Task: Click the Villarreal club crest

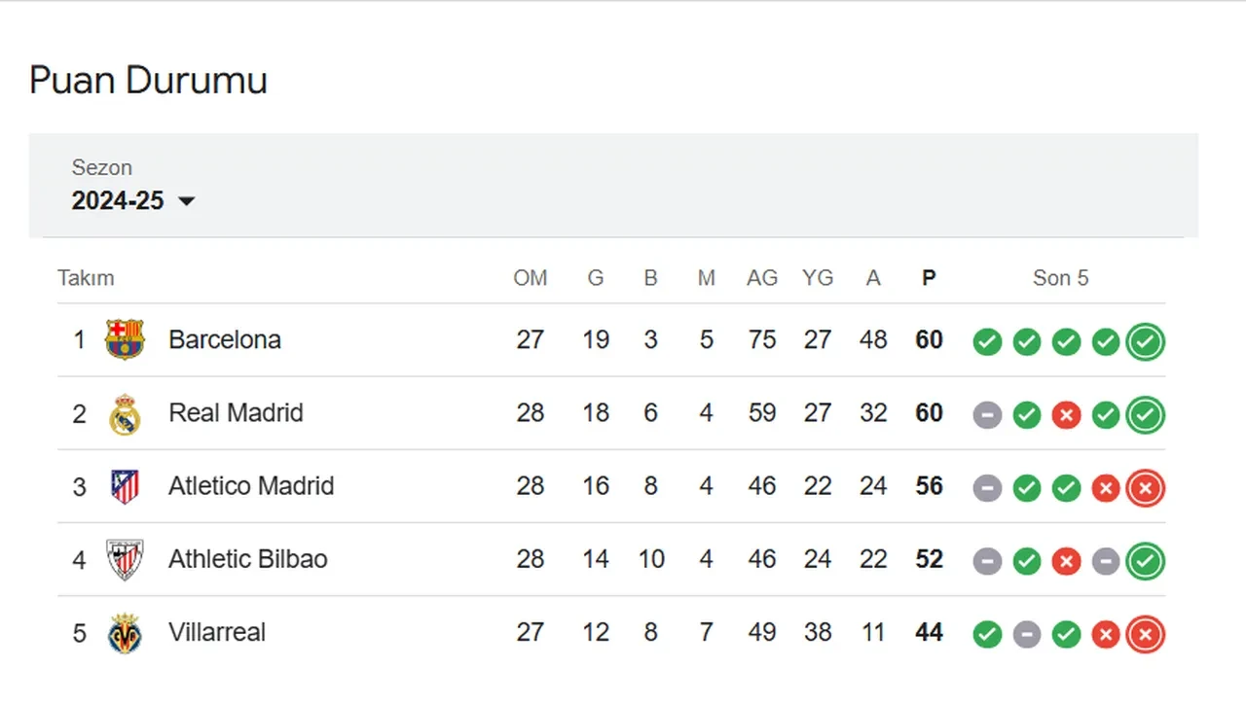Action: pyautogui.click(x=125, y=633)
